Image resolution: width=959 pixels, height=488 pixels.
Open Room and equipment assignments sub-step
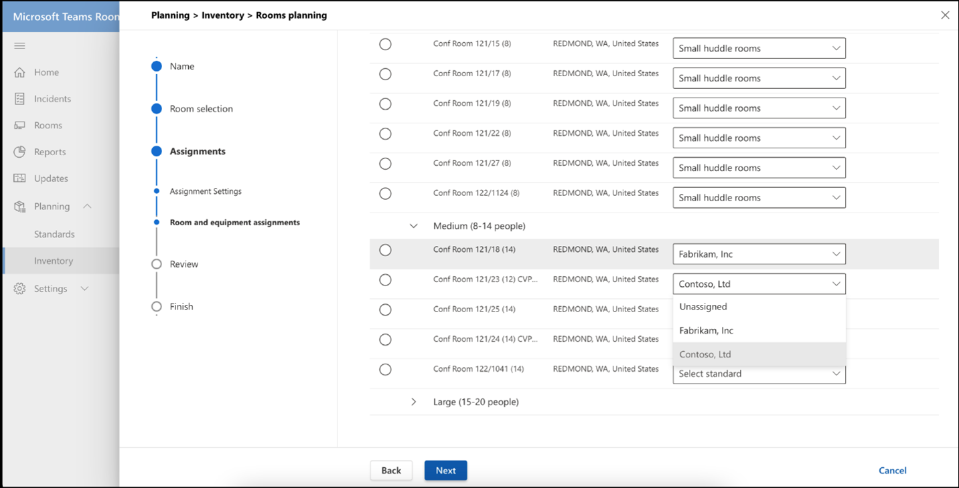[235, 223]
